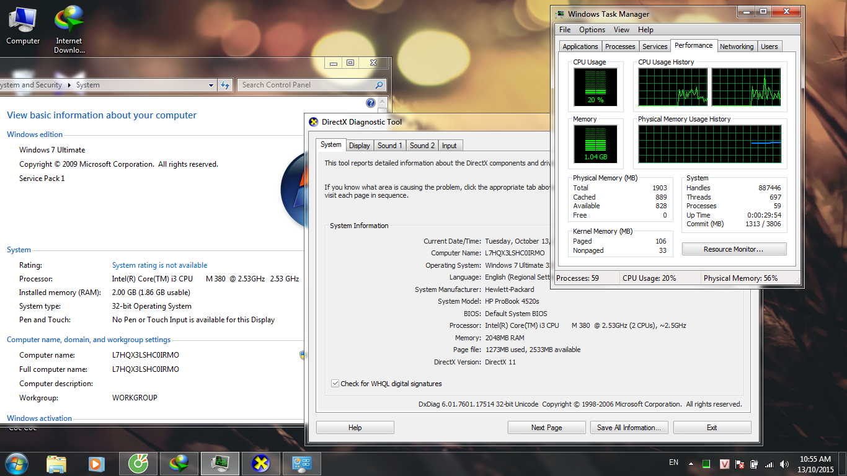Click the green Task Manager CPU tray icon
847x476 pixels.
click(x=706, y=464)
